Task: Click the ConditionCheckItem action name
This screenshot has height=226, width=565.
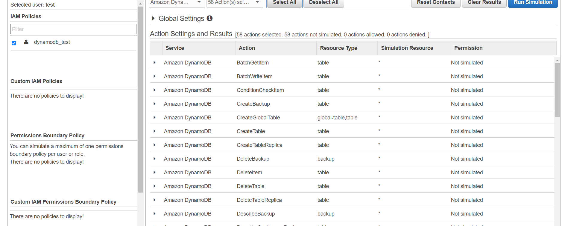Action: [x=260, y=90]
